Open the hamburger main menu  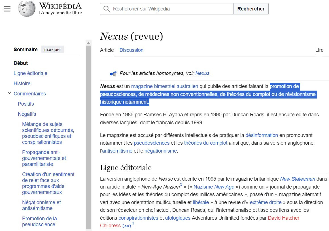[x=7, y=9]
